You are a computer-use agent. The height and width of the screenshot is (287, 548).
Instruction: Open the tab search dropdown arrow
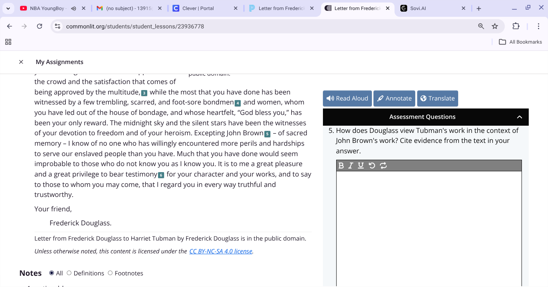click(x=8, y=8)
